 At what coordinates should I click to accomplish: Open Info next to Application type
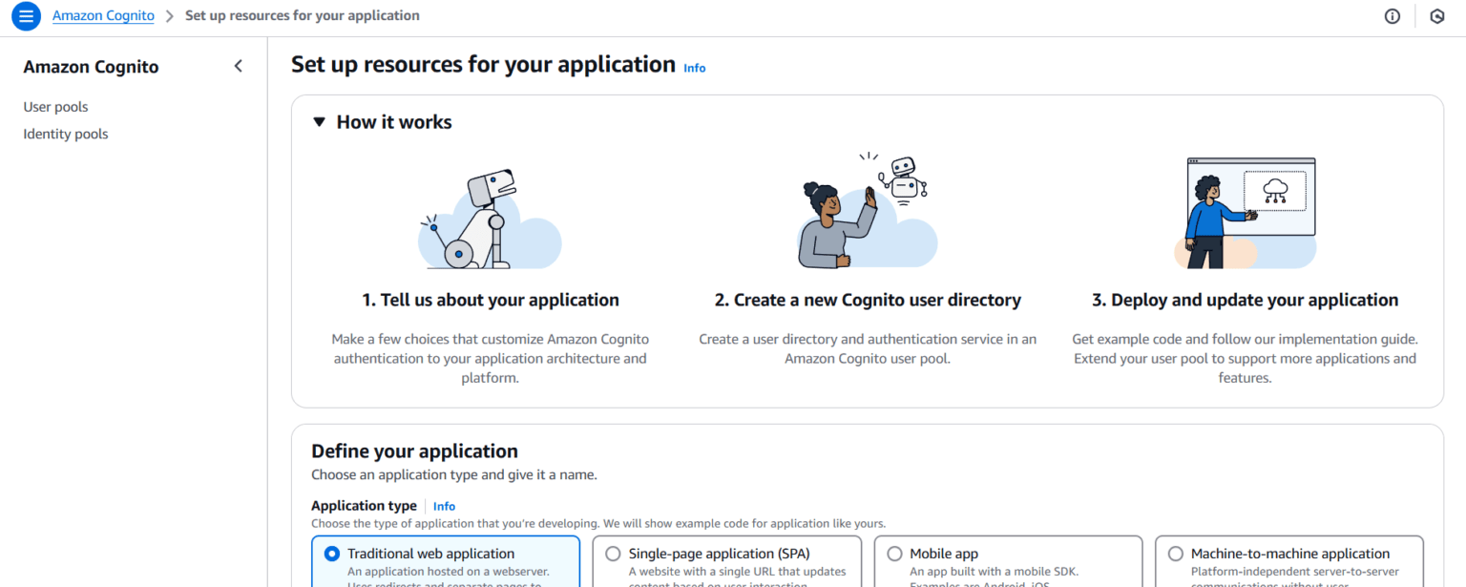(x=444, y=506)
